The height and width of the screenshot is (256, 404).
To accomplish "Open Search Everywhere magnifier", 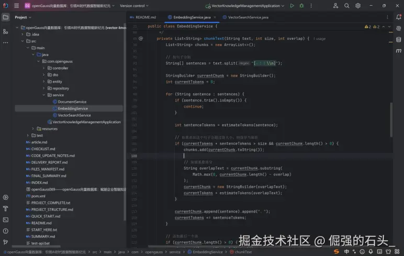I will click(347, 5).
